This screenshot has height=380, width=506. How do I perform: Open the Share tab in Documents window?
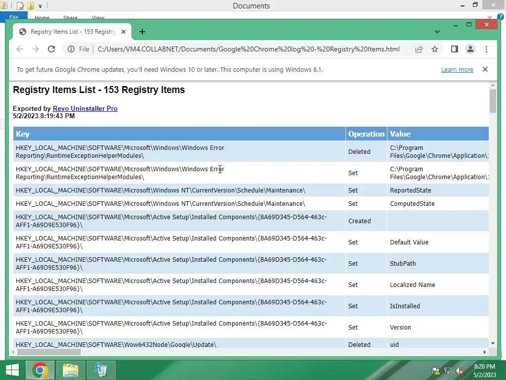[70, 18]
